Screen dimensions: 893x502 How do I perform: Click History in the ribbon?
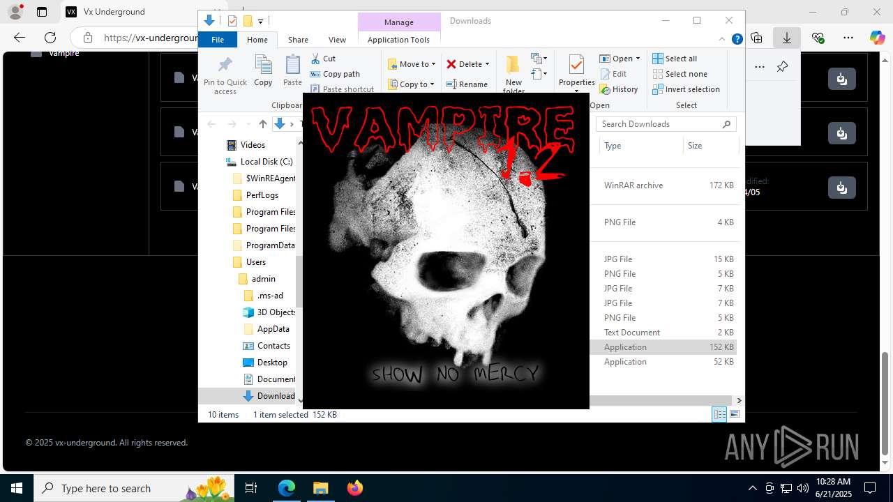(x=619, y=89)
